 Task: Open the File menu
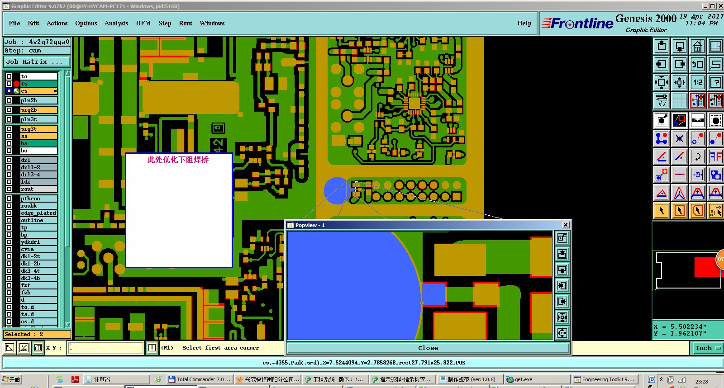tap(14, 23)
